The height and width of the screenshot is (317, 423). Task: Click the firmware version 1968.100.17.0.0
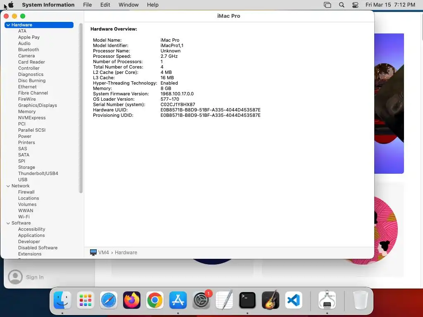coord(177,94)
